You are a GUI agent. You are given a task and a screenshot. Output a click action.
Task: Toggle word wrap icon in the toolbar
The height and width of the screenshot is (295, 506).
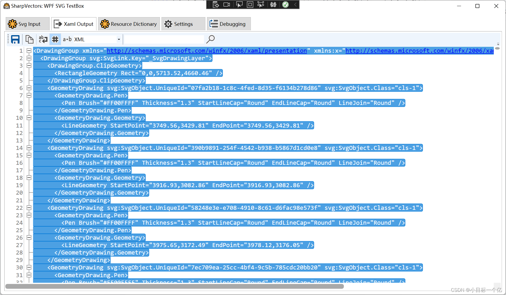click(43, 39)
